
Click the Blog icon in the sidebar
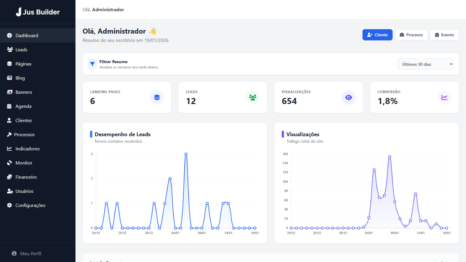[10, 78]
